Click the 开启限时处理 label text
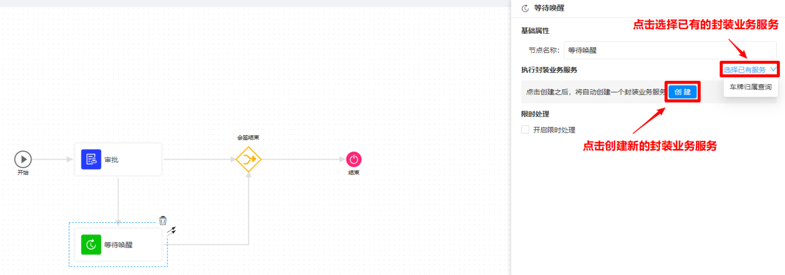Viewport: 785px width, 275px height. pos(554,130)
